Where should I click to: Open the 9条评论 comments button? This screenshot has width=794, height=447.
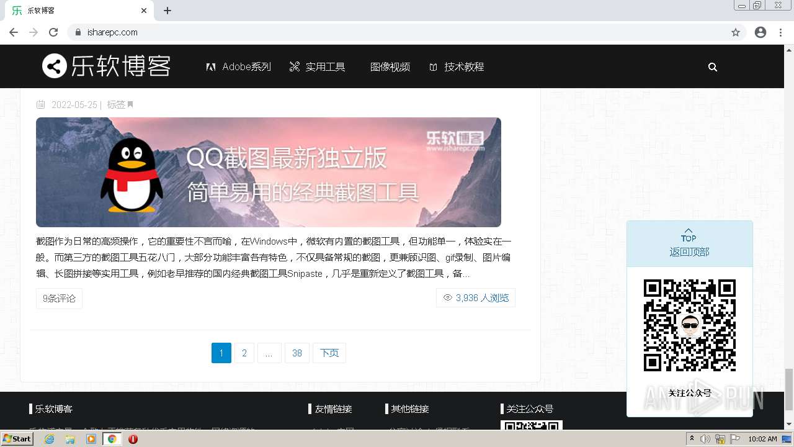(x=59, y=299)
